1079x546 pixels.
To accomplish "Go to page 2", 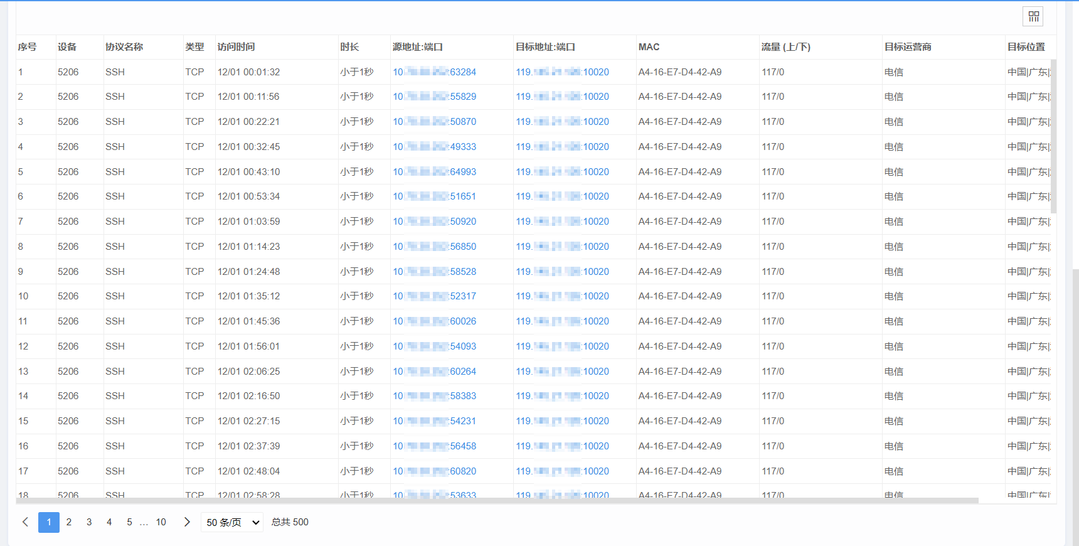I will point(69,522).
